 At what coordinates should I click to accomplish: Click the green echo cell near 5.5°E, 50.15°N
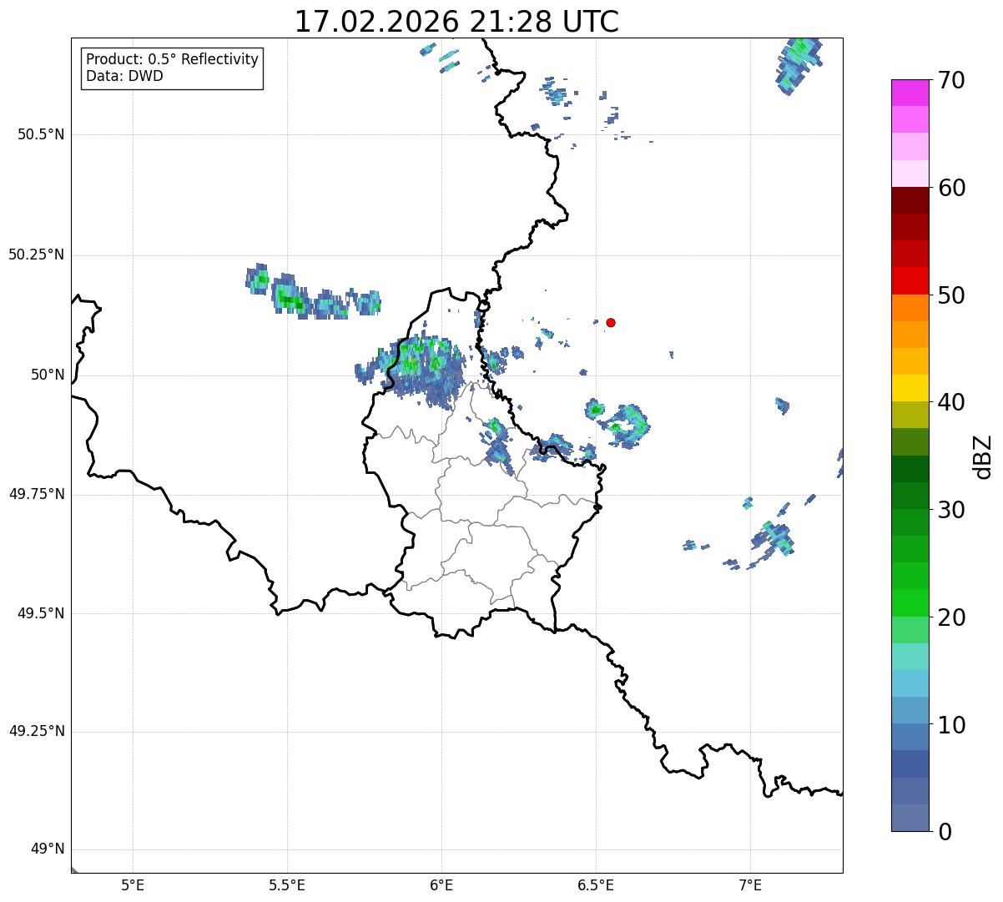pos(290,301)
